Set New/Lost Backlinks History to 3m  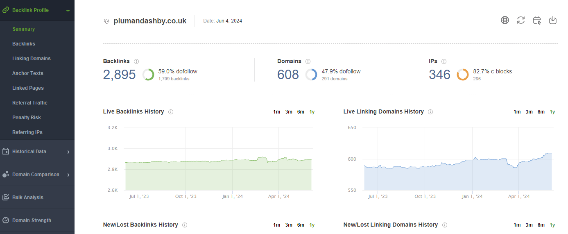289,225
